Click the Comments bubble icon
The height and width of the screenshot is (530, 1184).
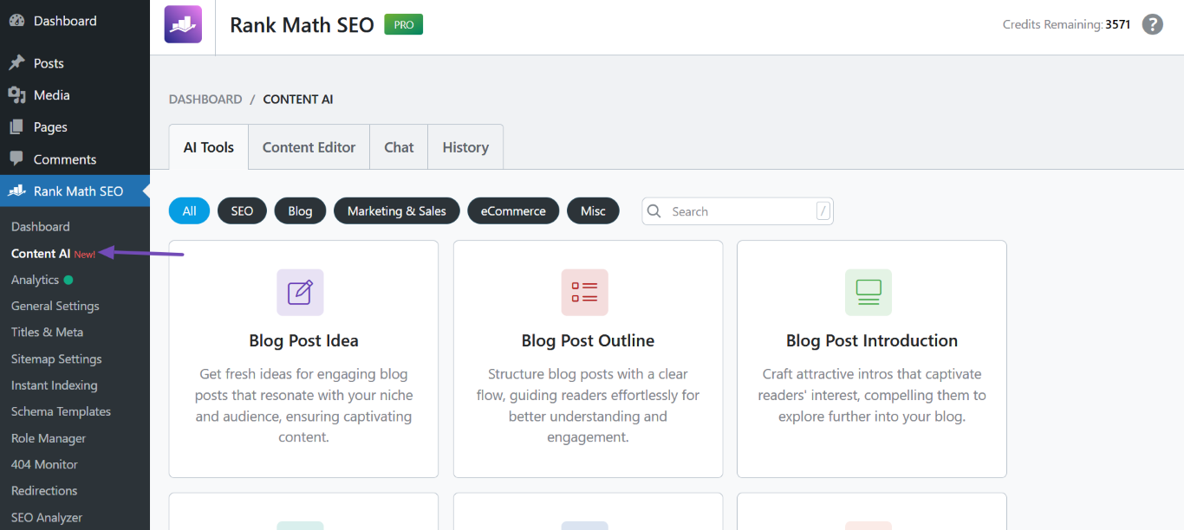click(16, 159)
